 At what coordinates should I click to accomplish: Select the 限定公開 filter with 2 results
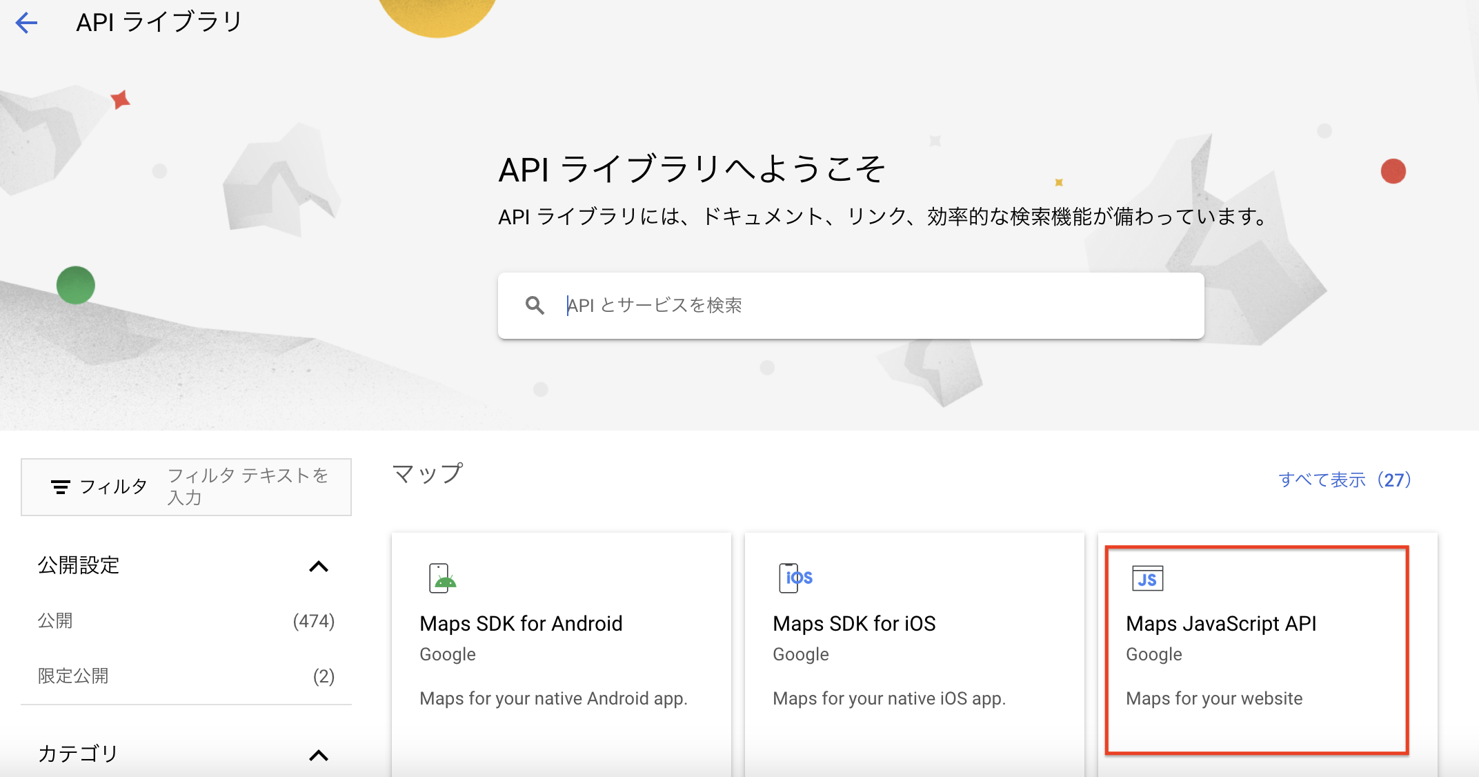click(x=72, y=676)
